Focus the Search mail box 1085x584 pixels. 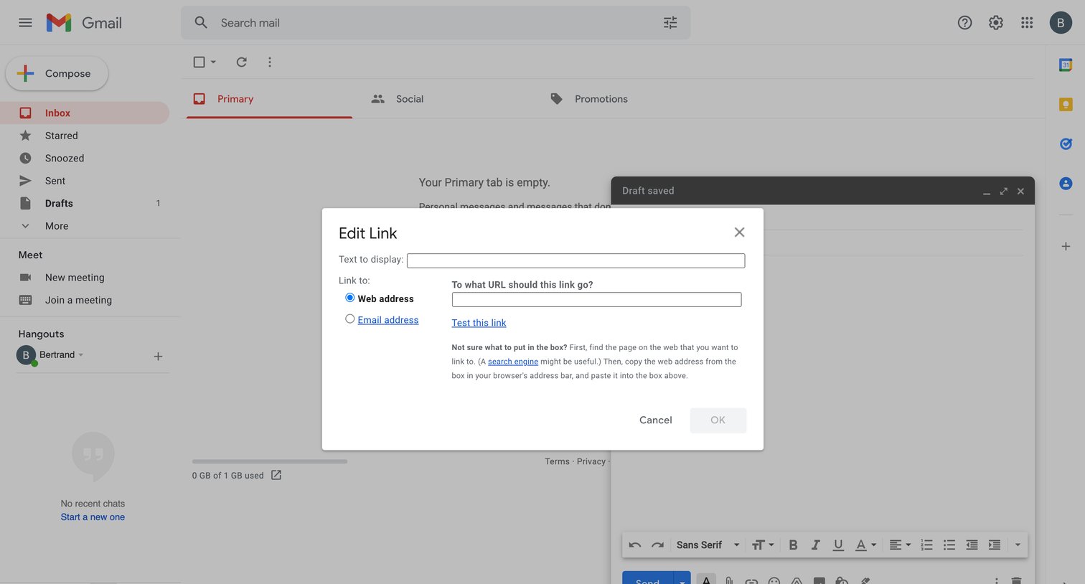tap(436, 23)
